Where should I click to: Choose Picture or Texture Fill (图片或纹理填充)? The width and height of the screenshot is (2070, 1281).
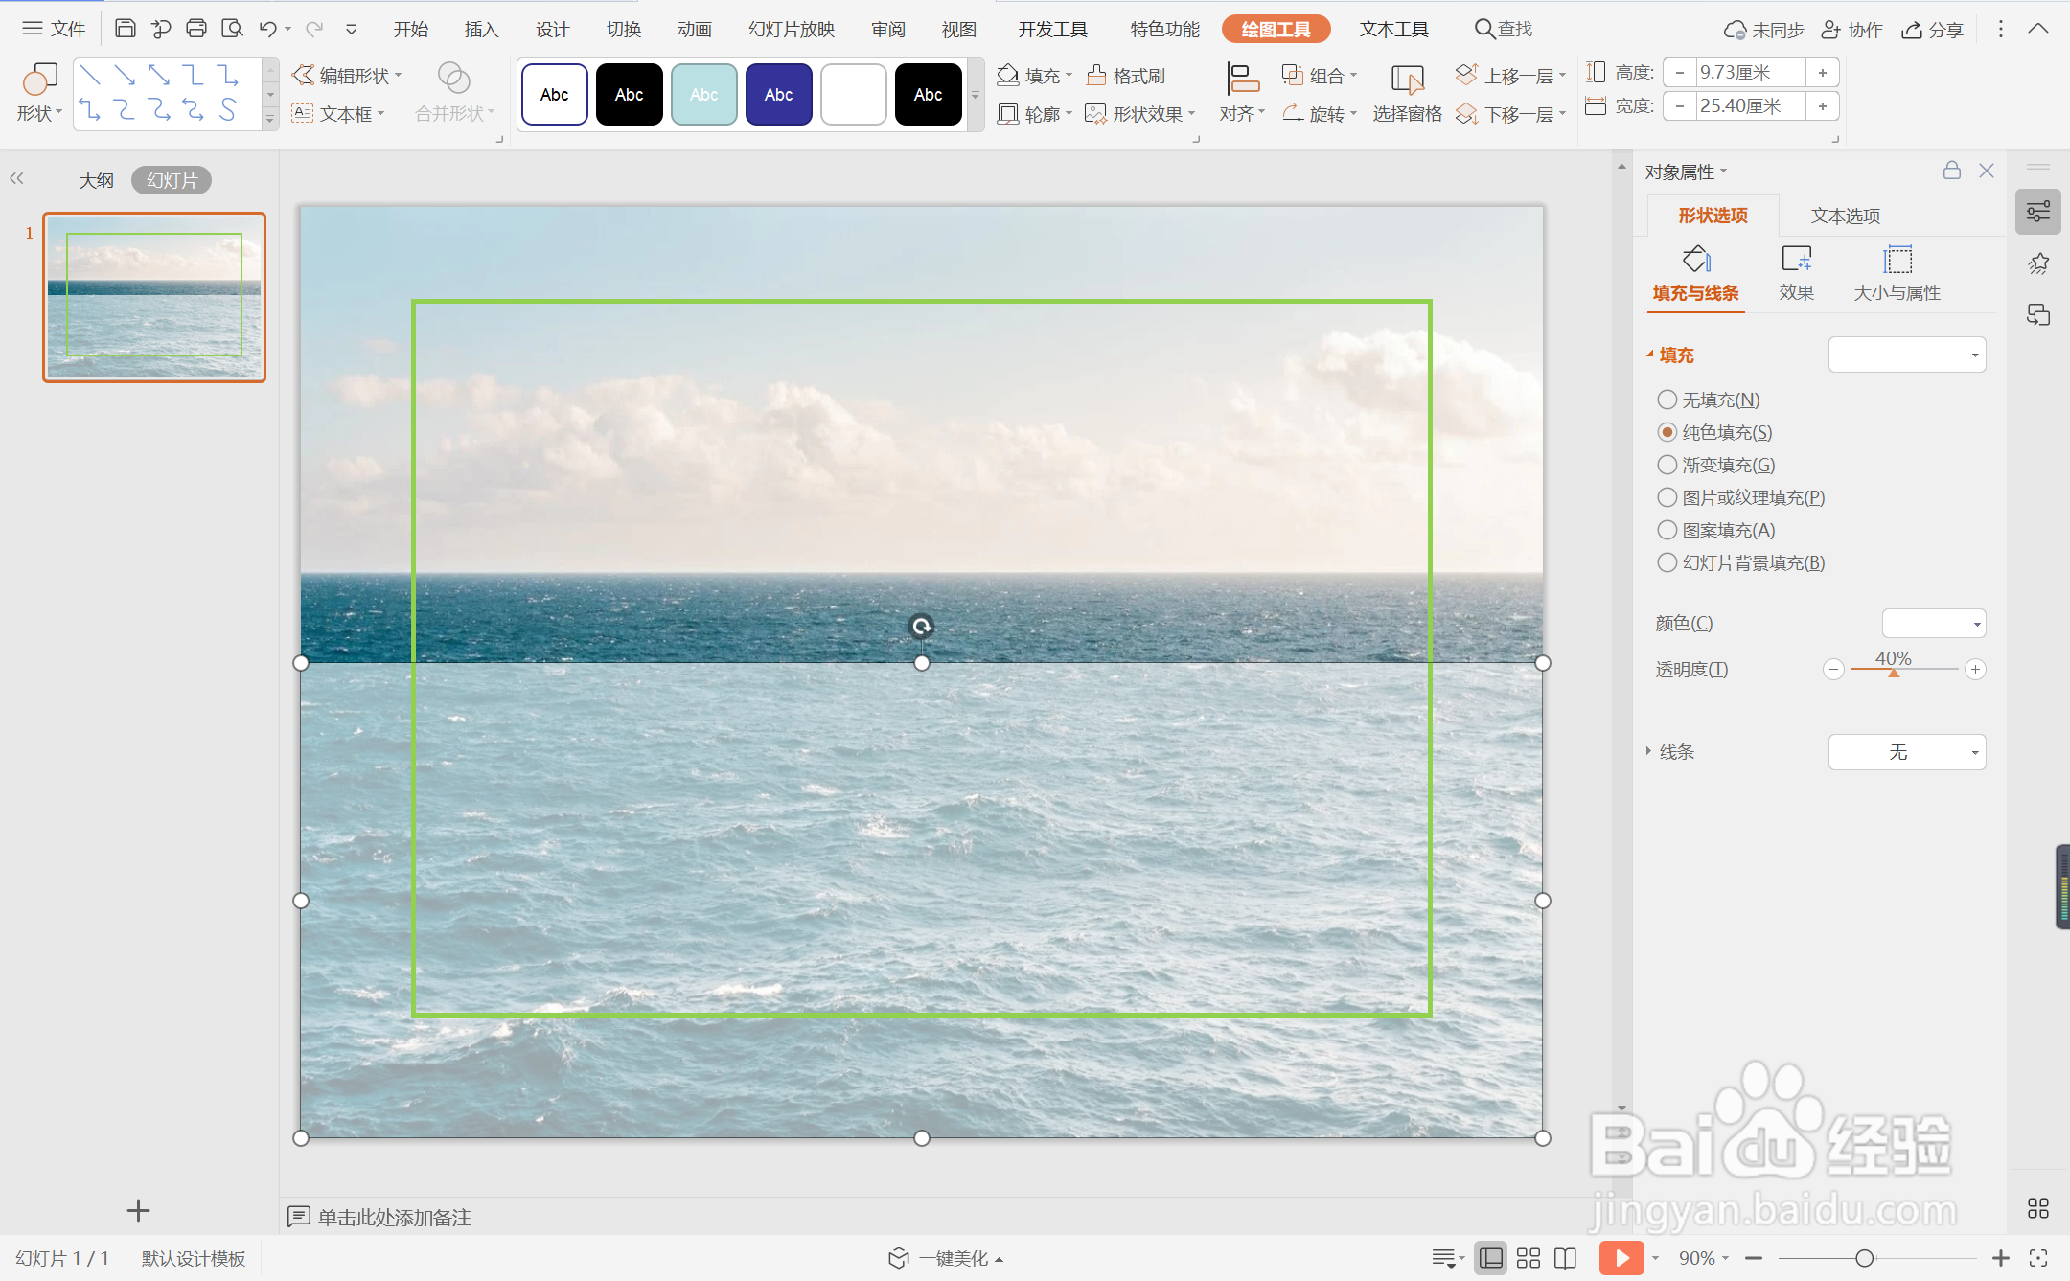point(1667,497)
